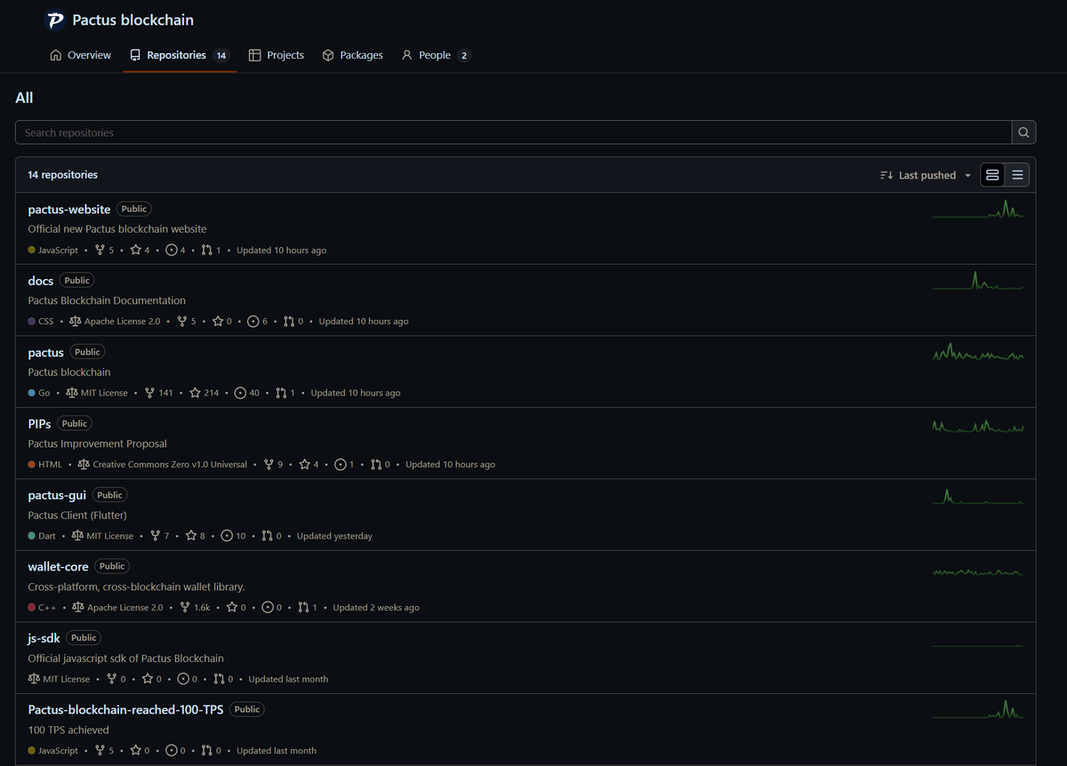View 10 issues of pactus-gui
The image size is (1067, 766).
(x=234, y=536)
